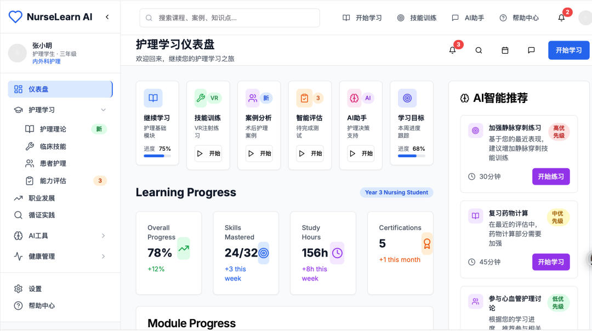Viewport: 592px width, 331px height.
Task: Click the search magnifier icon in dashboard header
Action: click(479, 50)
